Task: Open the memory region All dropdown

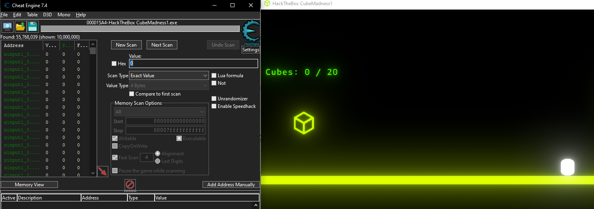Action: coord(159,112)
